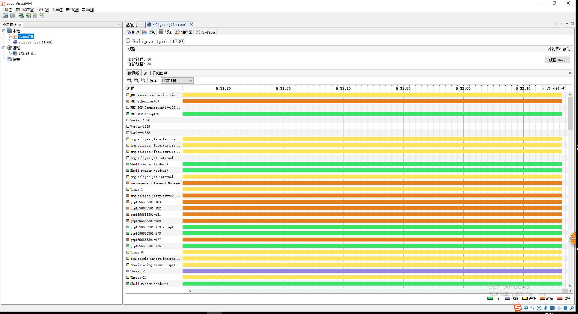Open the 工具(T) menu
The image size is (578, 314).
(x=58, y=10)
